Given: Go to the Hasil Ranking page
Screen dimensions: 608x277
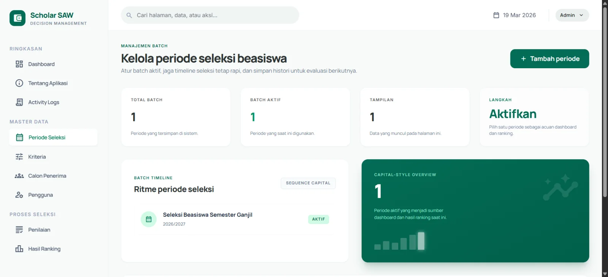Looking at the screenshot, I should click(44, 249).
